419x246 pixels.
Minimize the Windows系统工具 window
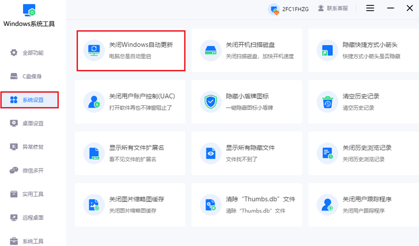391,8
